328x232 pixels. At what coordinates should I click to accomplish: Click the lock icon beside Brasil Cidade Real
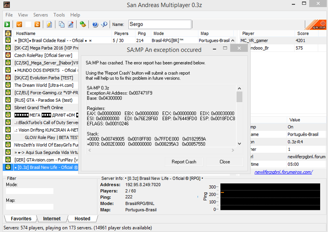[x=8, y=40]
